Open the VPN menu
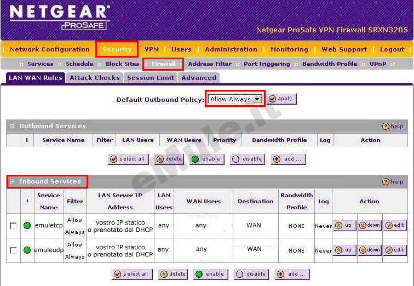This screenshot has height=286, width=414. tap(152, 49)
